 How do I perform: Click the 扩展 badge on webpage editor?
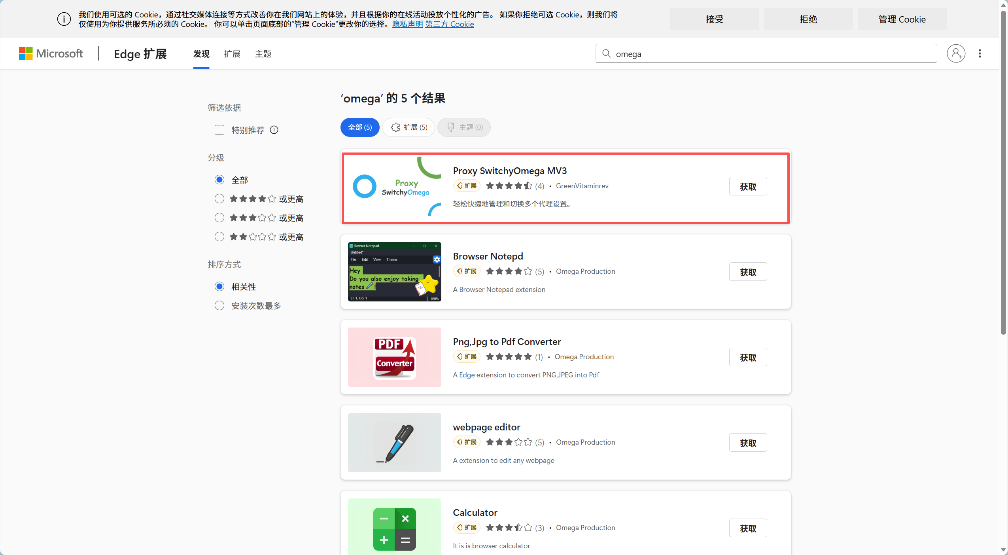467,442
